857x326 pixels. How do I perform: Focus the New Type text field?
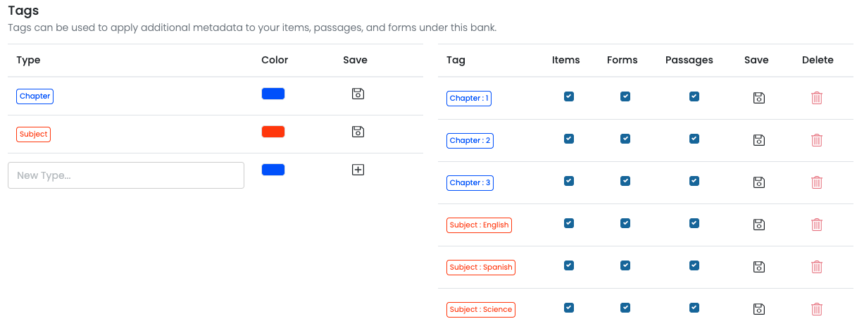[125, 175]
